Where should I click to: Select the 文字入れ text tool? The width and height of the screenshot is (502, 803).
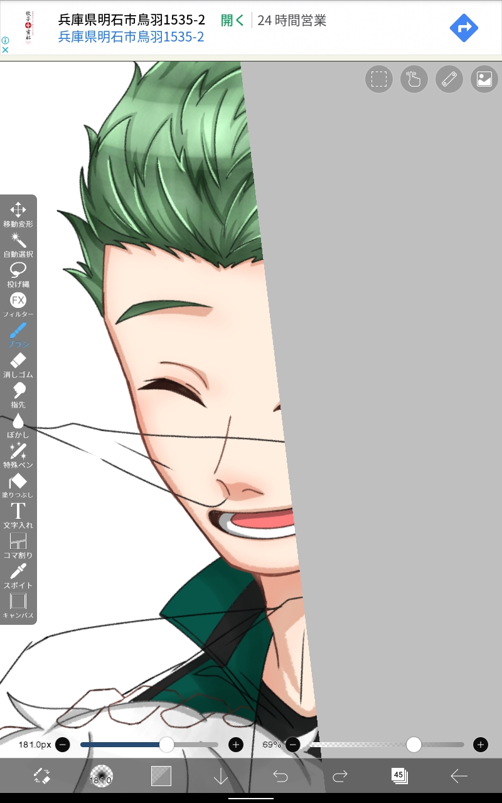(18, 516)
